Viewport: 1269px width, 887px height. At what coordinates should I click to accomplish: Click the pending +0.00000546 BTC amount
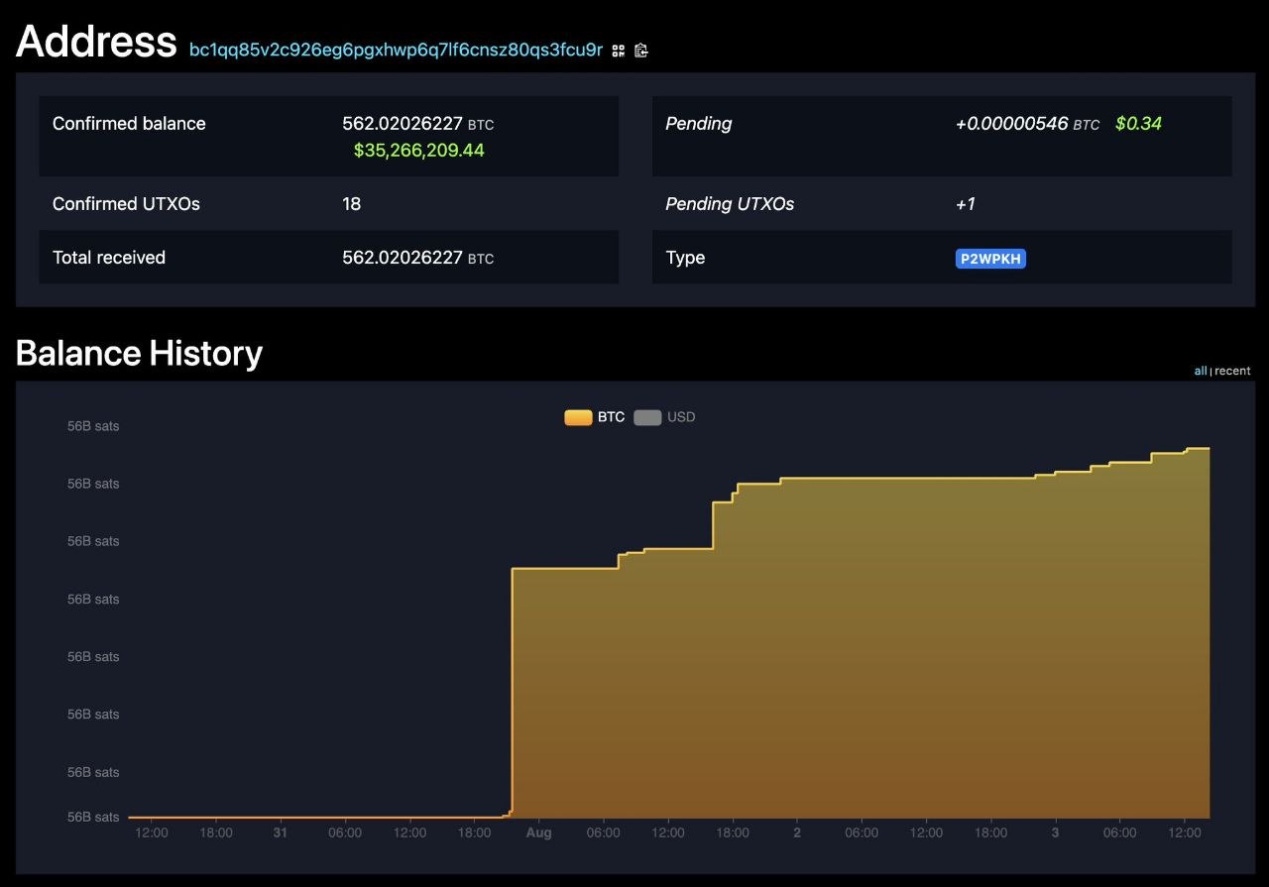tap(1027, 124)
